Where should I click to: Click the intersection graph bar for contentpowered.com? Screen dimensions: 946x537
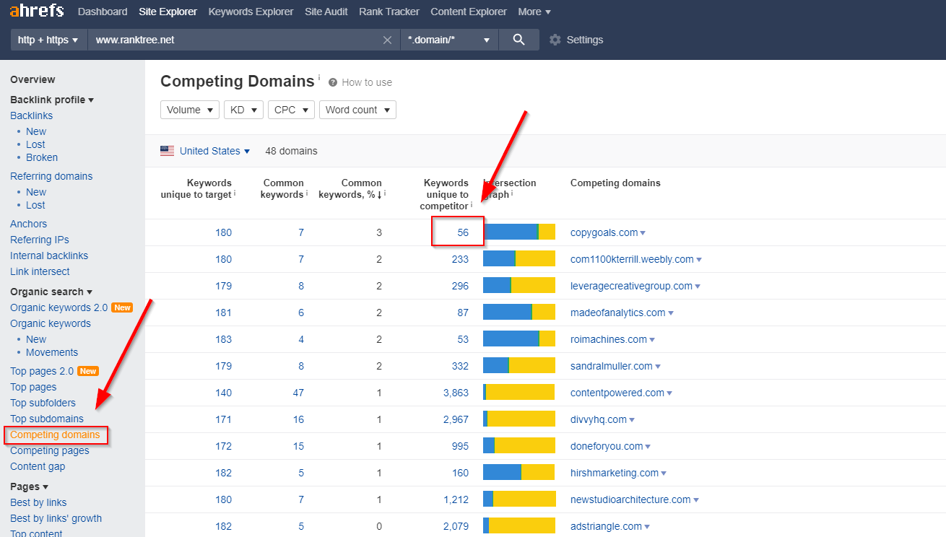[x=518, y=393]
